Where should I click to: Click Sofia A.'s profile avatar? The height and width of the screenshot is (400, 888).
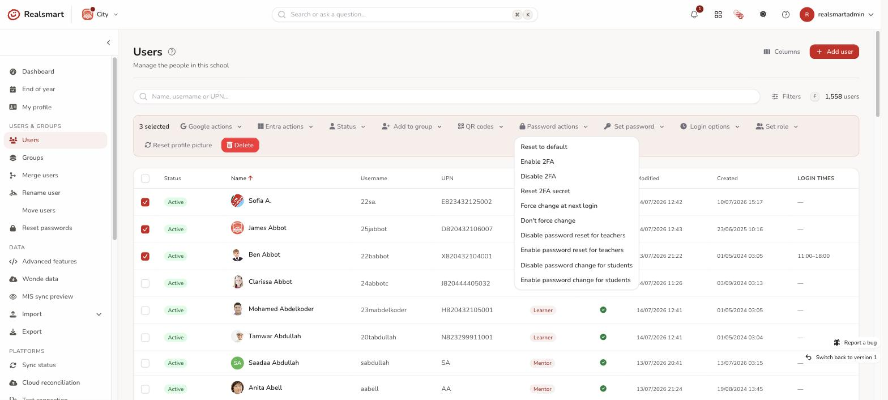[237, 201]
